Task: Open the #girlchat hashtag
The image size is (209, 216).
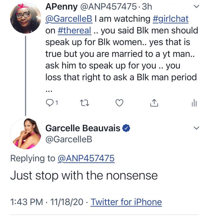Action: pos(170,19)
